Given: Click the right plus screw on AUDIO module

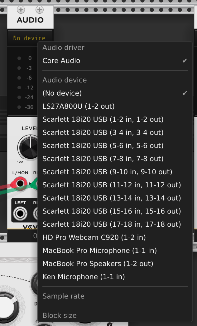Looking at the screenshot, I should pos(40,10).
